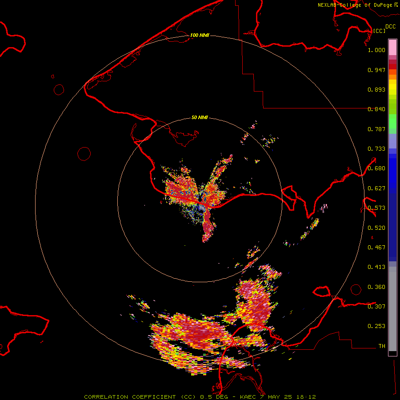Viewport: 400px width, 400px height.
Task: Click the 0.467 color scale value
Action: tap(376, 248)
